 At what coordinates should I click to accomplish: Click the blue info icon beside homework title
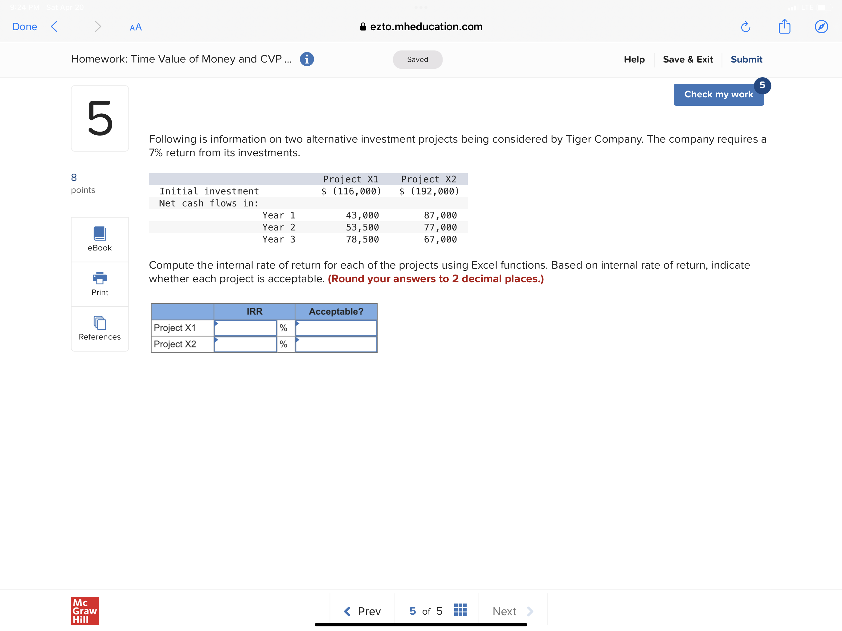(x=307, y=59)
